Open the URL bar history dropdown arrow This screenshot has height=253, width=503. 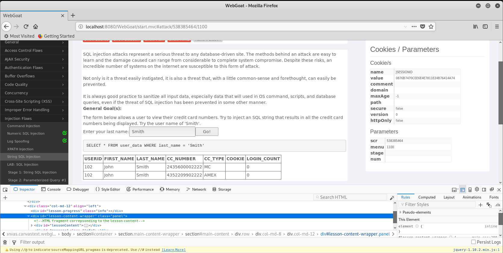click(x=405, y=27)
